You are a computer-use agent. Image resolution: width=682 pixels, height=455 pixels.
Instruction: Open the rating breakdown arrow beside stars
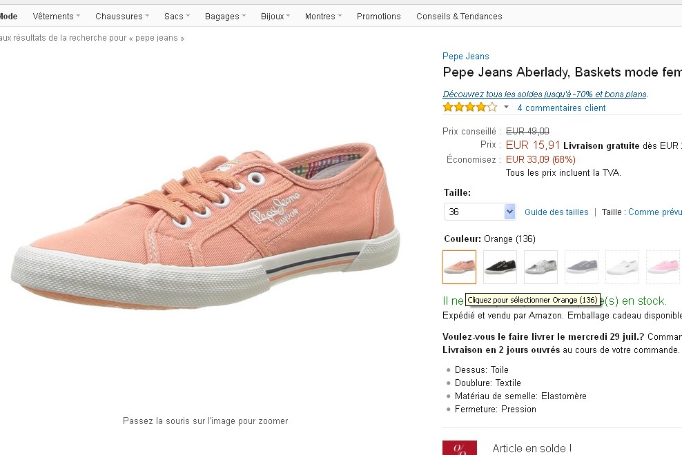pyautogui.click(x=506, y=108)
